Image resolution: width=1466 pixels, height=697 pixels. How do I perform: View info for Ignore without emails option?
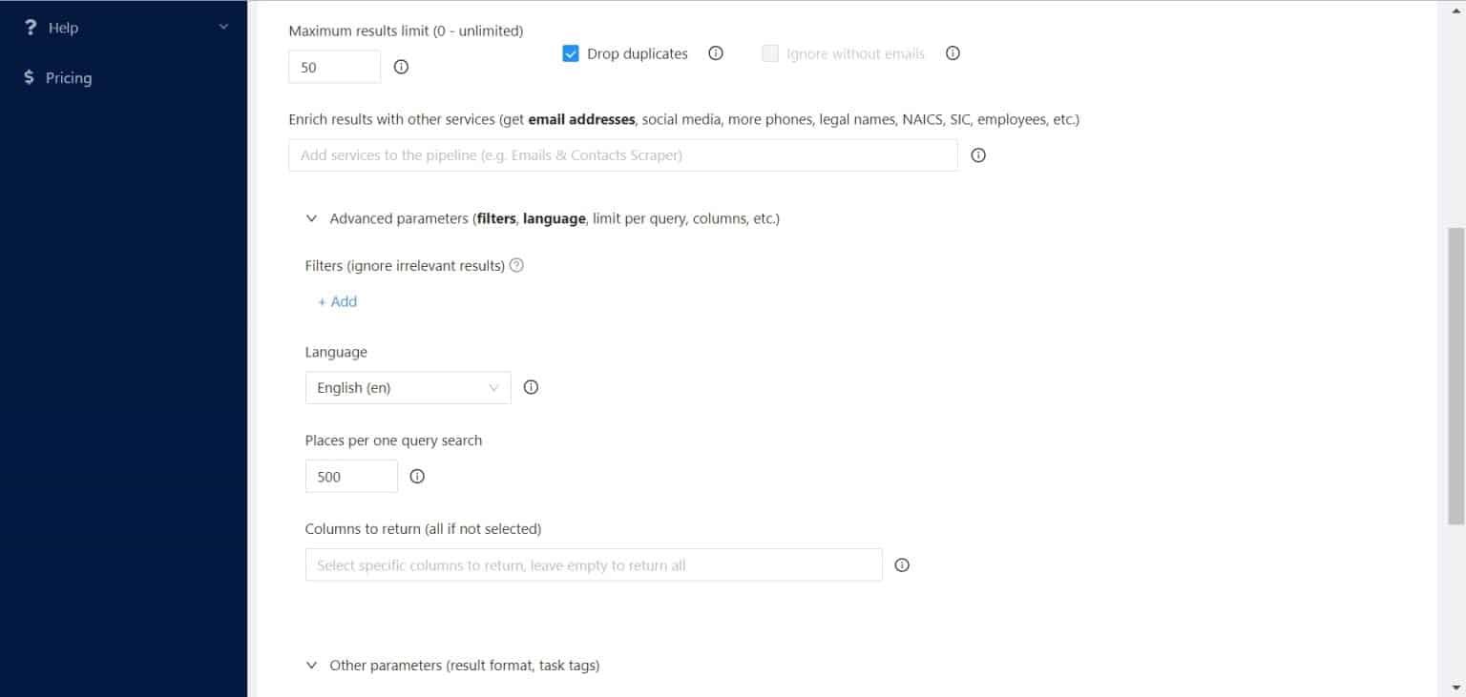[952, 53]
